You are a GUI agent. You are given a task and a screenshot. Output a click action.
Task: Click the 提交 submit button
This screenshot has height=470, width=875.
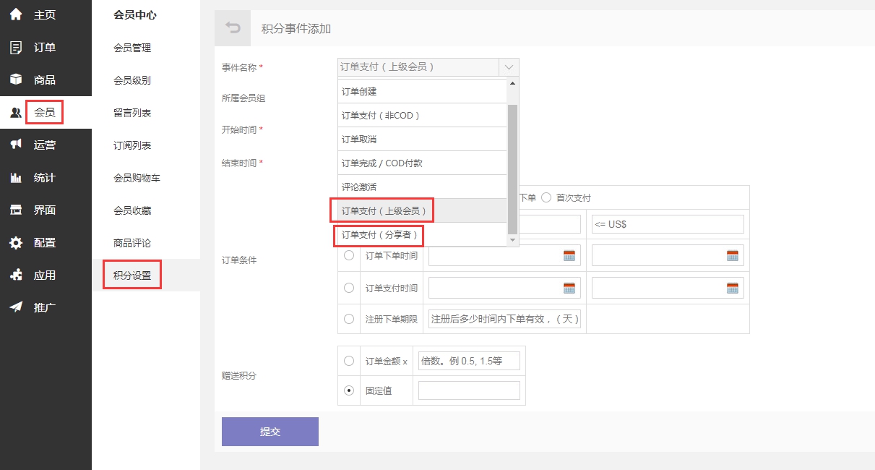[270, 432]
